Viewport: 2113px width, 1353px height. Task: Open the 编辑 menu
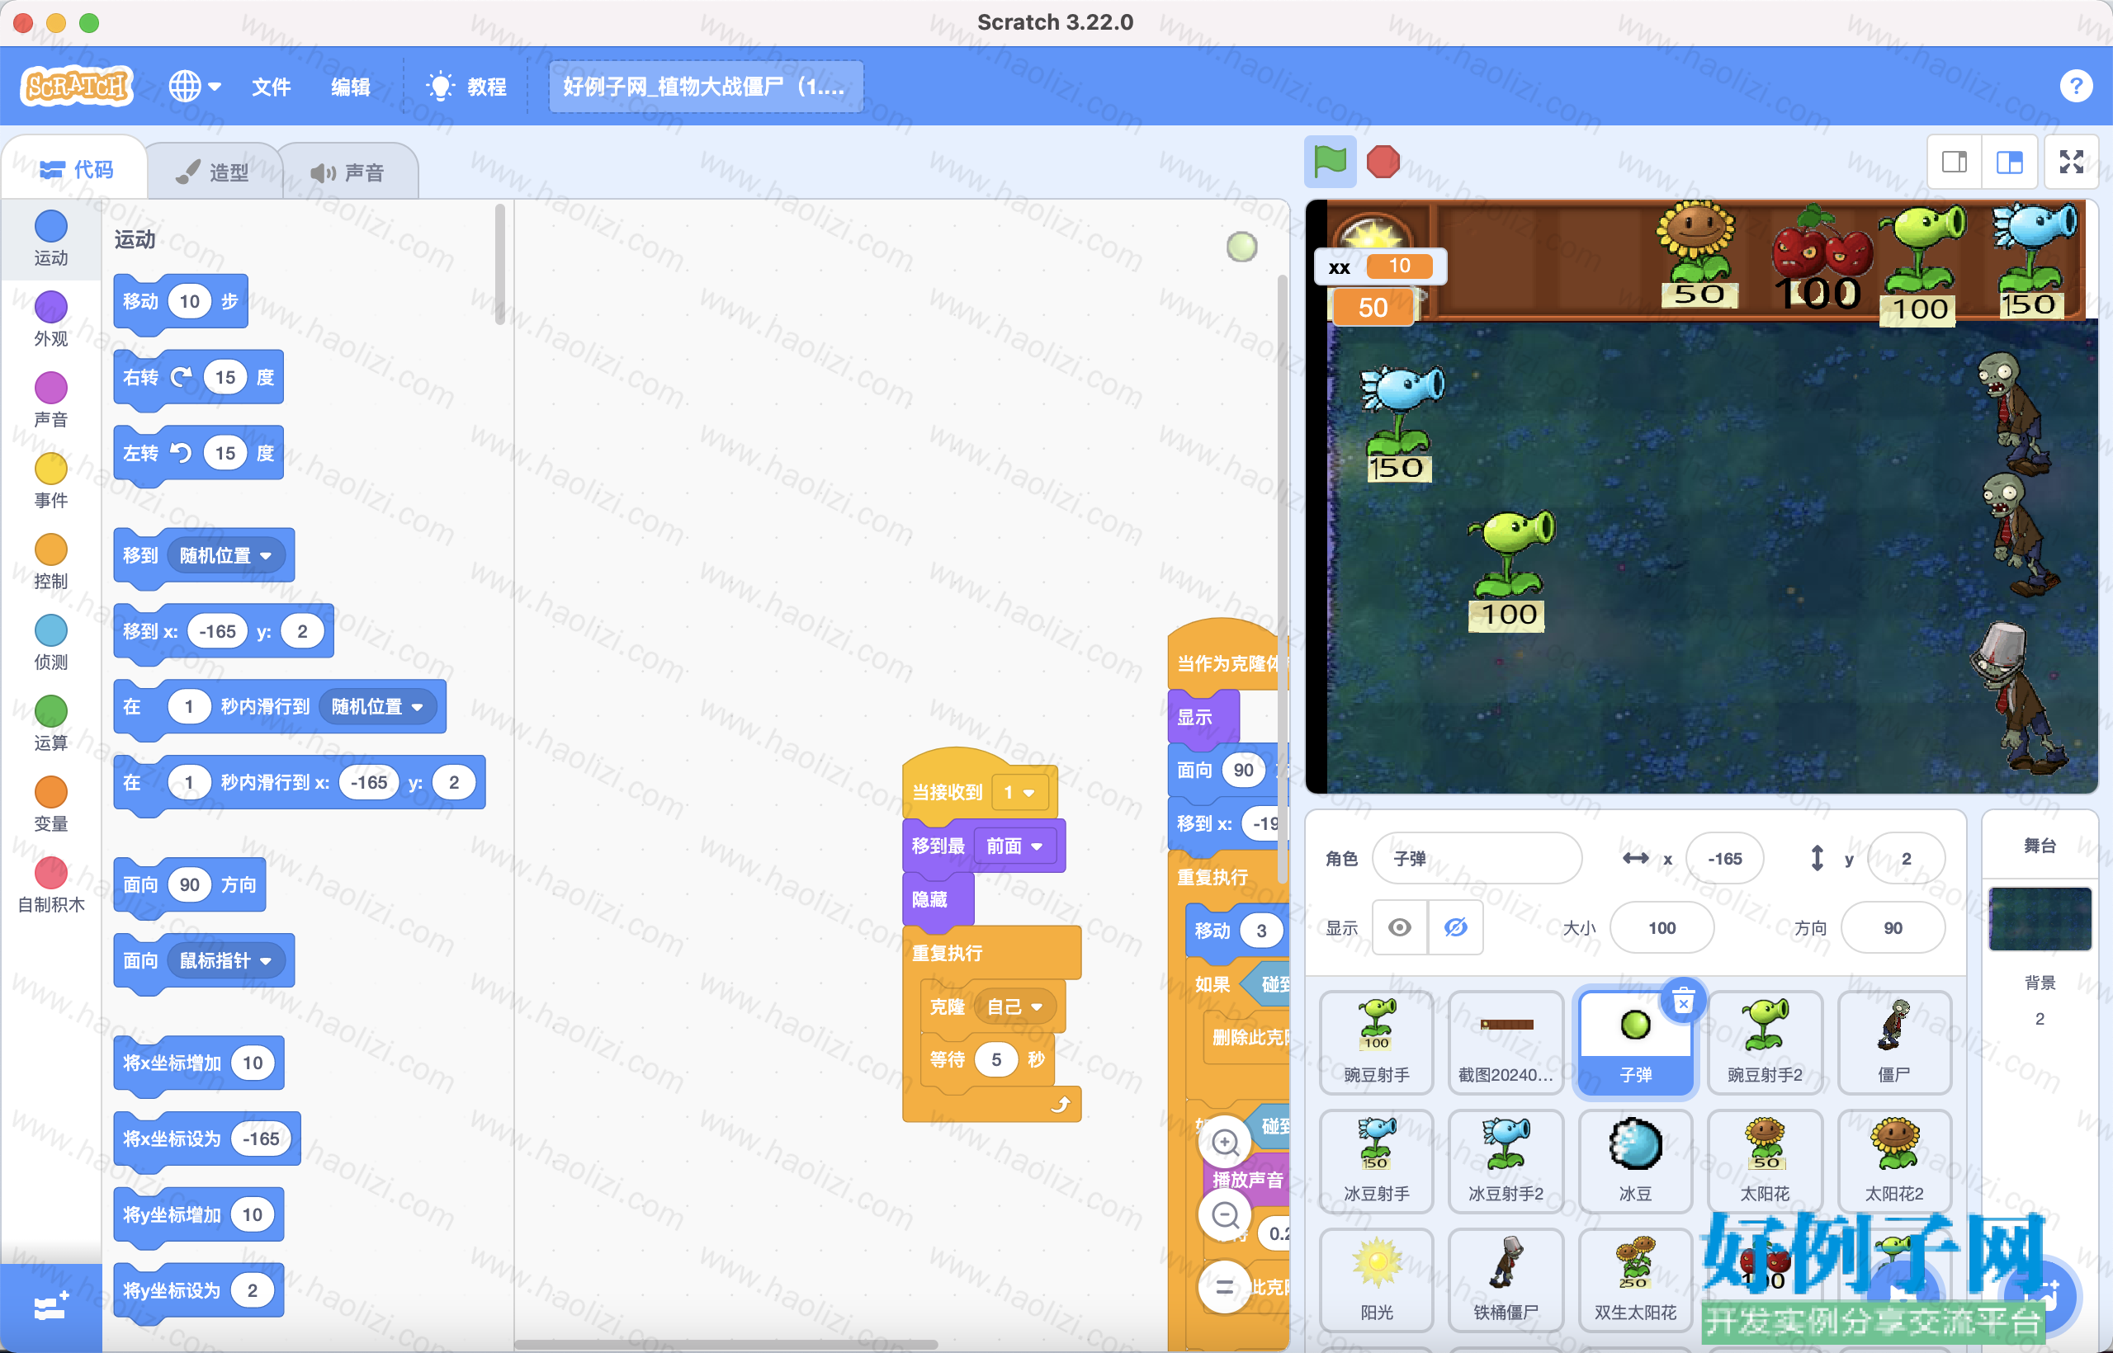[350, 86]
